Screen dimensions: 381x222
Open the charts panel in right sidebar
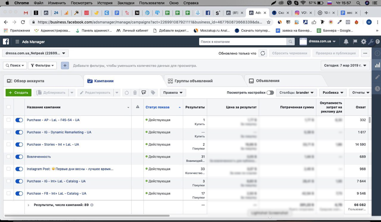tap(377, 65)
